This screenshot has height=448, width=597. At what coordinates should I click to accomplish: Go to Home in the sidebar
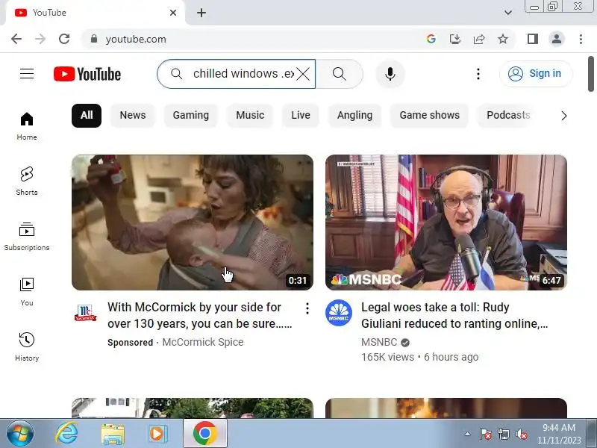pyautogui.click(x=27, y=126)
